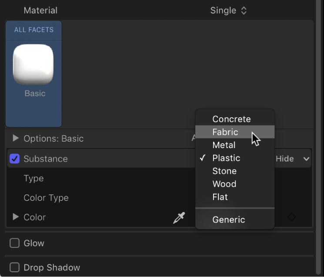The width and height of the screenshot is (324, 277).
Task: Open the chevron menu next to Hide
Action: (x=307, y=159)
